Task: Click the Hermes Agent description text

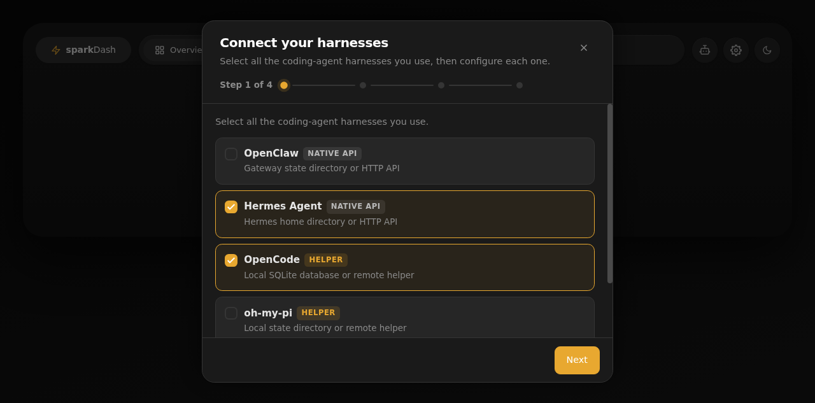Action: tap(321, 222)
